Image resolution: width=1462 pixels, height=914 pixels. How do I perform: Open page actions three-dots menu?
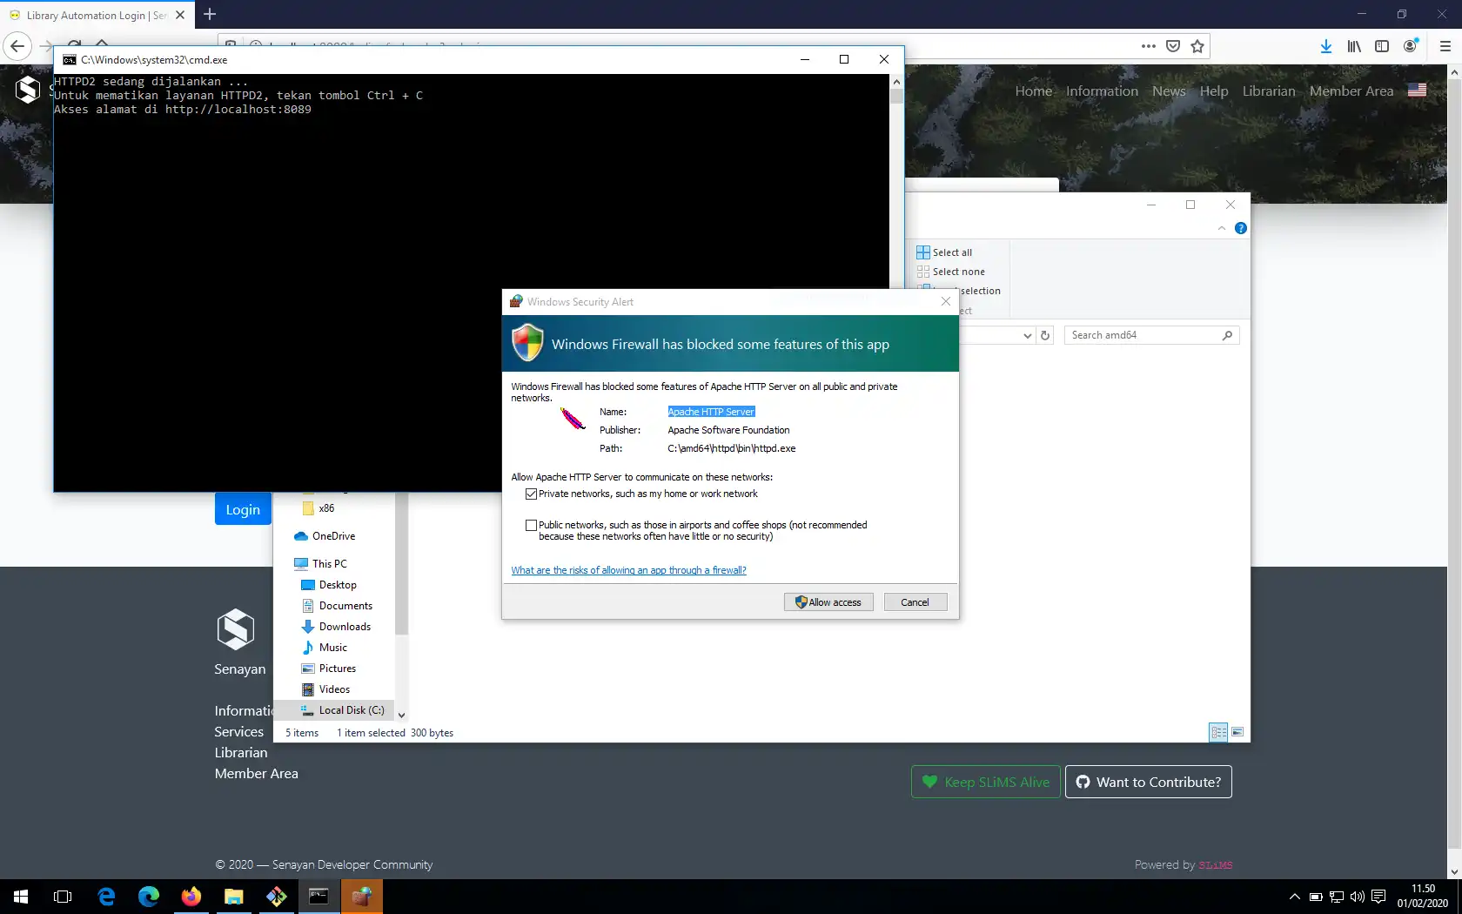tap(1149, 46)
